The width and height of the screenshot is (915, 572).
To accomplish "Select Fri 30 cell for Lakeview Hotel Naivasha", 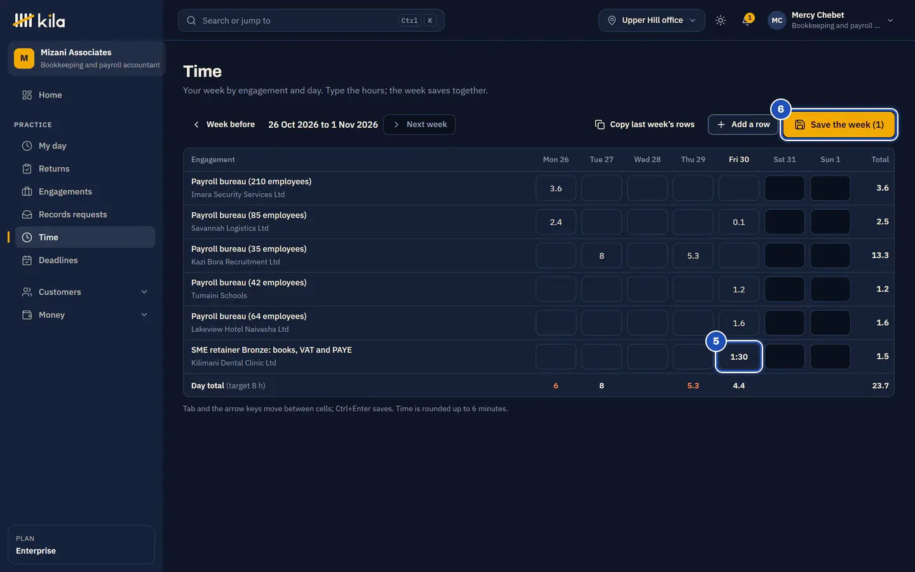I will point(739,323).
